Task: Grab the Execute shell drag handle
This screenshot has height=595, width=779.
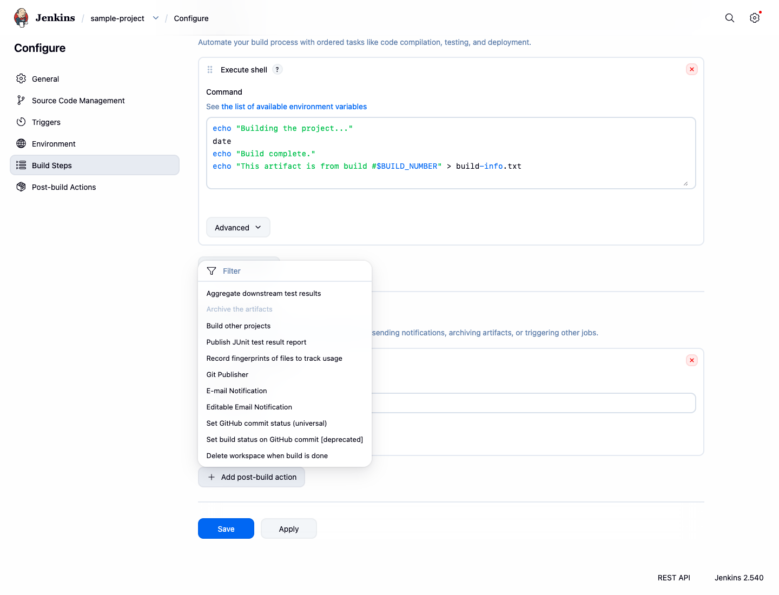Action: [210, 69]
